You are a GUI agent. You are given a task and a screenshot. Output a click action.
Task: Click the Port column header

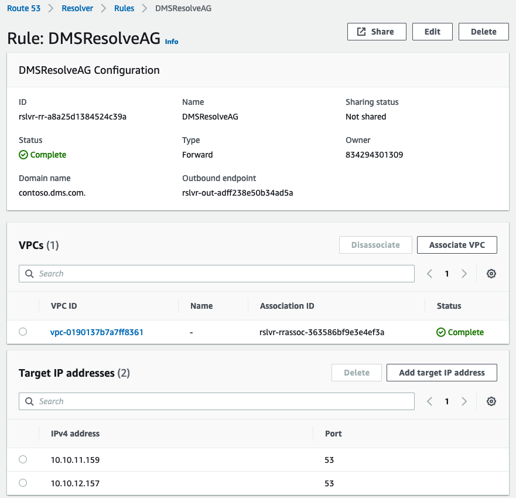click(333, 434)
